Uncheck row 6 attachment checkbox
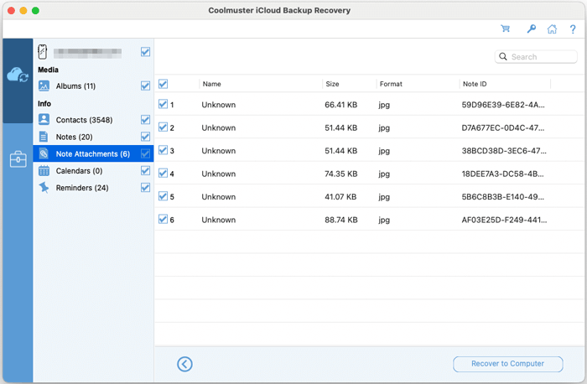Screen dimensions: 587x384 tap(163, 220)
